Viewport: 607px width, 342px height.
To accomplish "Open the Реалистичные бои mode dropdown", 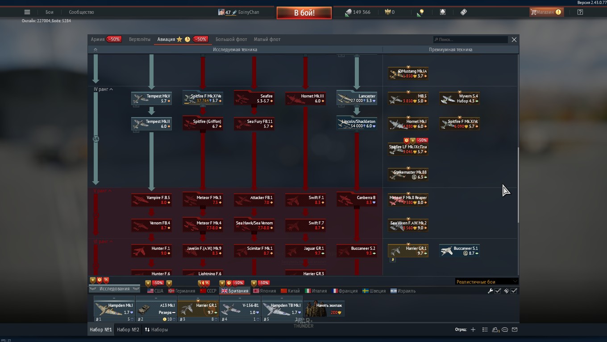I will pyautogui.click(x=486, y=282).
